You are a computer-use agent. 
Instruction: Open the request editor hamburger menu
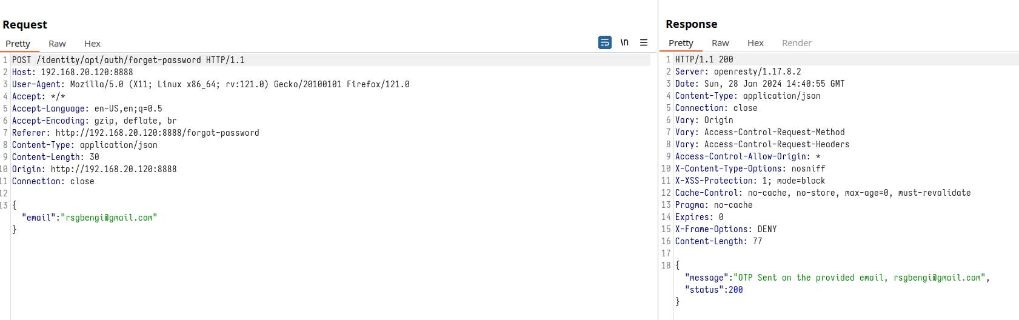pyautogui.click(x=644, y=42)
